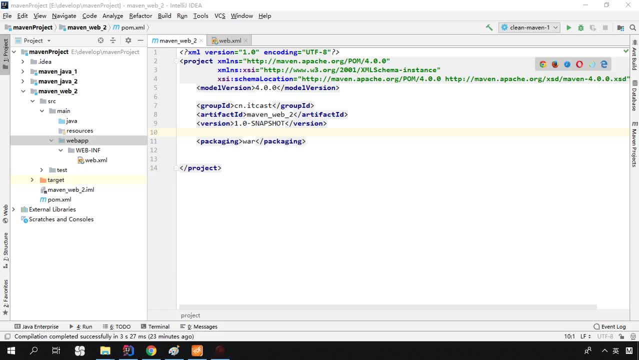Open the preview in Chrome browser icon

coord(543,64)
